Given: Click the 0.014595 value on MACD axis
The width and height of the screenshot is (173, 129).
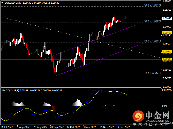Looking at the screenshot, I should (x=167, y=90).
